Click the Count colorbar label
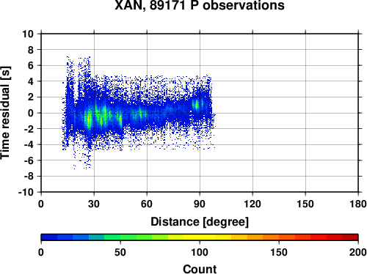This screenshot has height=274, width=367. coord(200,269)
